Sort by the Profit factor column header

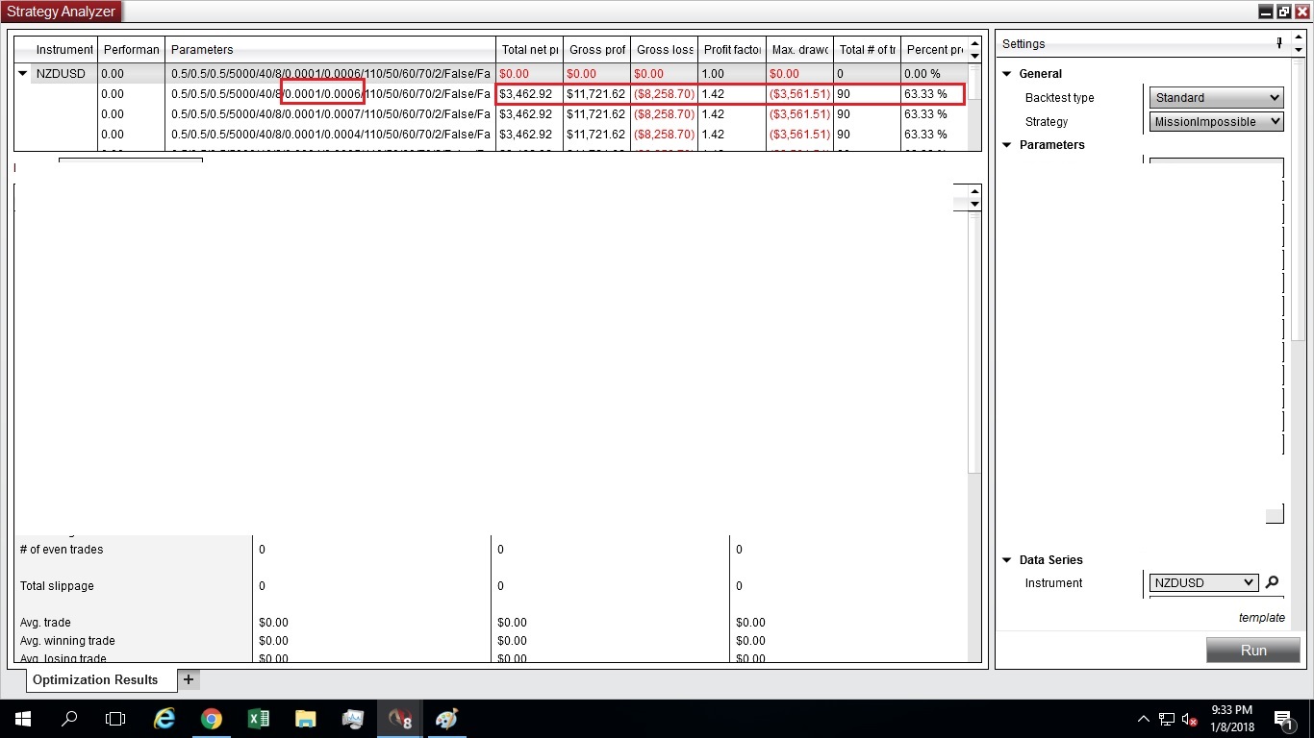click(x=731, y=50)
